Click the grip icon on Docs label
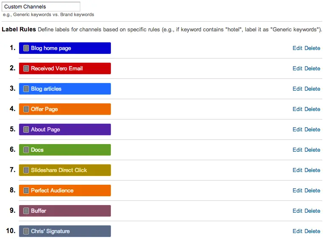Screen dimensions: 324x239 [x=26, y=150]
